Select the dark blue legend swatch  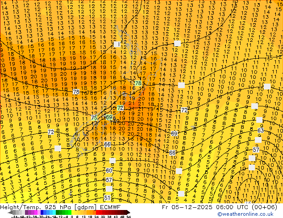[42, 213]
